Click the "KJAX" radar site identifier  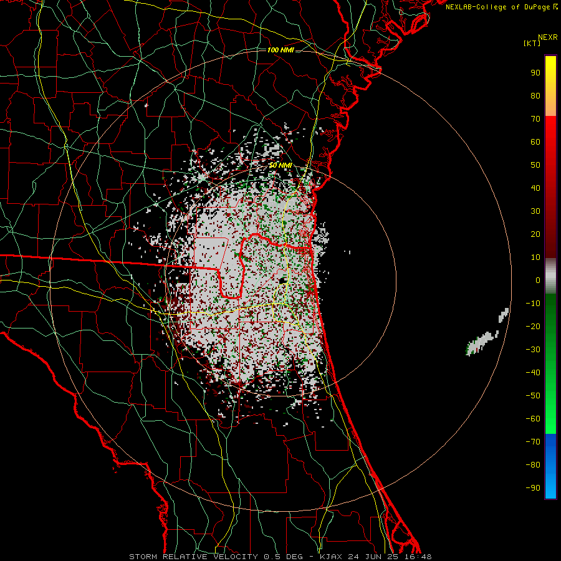330,557
